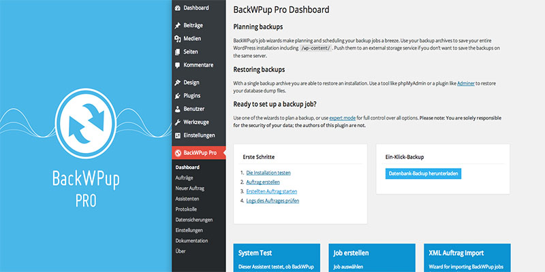Open the expert mode link
Image resolution: width=545 pixels, height=272 pixels.
[343, 118]
